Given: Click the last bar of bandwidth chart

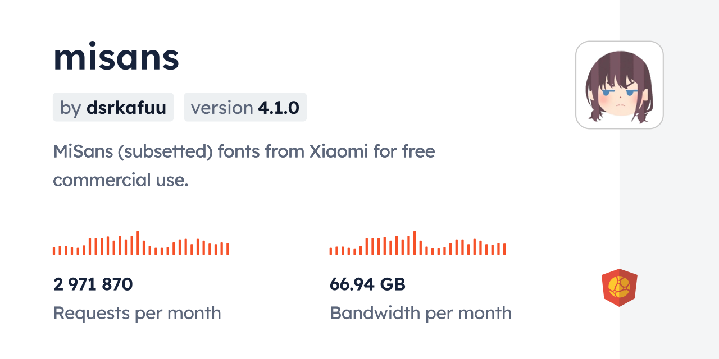Looking at the screenshot, I should tap(504, 249).
